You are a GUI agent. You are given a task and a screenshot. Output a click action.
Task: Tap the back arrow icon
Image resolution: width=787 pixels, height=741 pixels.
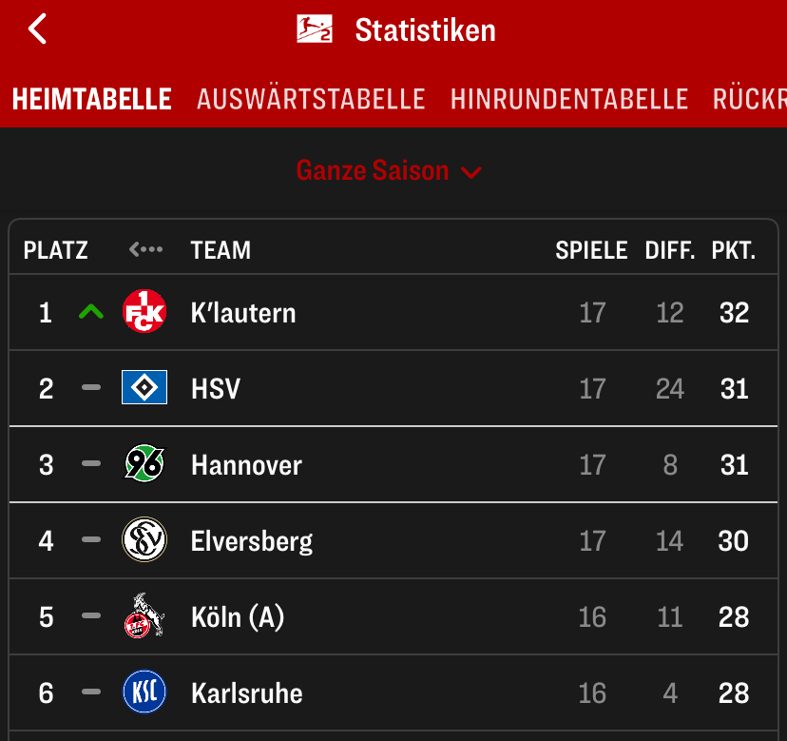(x=37, y=29)
